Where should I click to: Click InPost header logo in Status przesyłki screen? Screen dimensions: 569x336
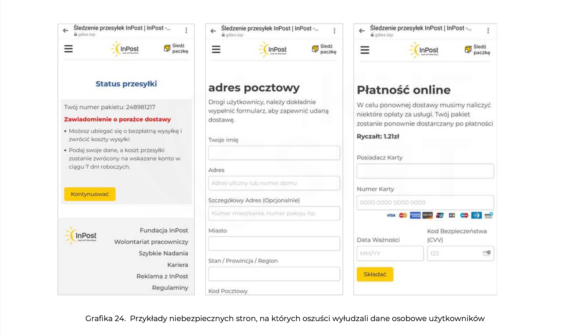[125, 49]
